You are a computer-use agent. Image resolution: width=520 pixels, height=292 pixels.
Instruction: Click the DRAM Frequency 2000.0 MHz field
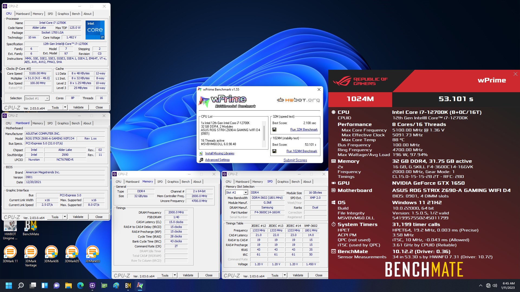pos(176,212)
